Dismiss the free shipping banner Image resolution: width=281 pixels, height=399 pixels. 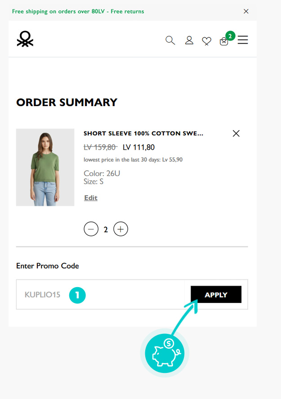point(246,11)
